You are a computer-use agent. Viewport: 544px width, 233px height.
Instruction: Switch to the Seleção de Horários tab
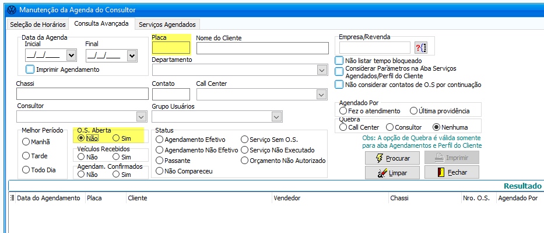coord(38,25)
